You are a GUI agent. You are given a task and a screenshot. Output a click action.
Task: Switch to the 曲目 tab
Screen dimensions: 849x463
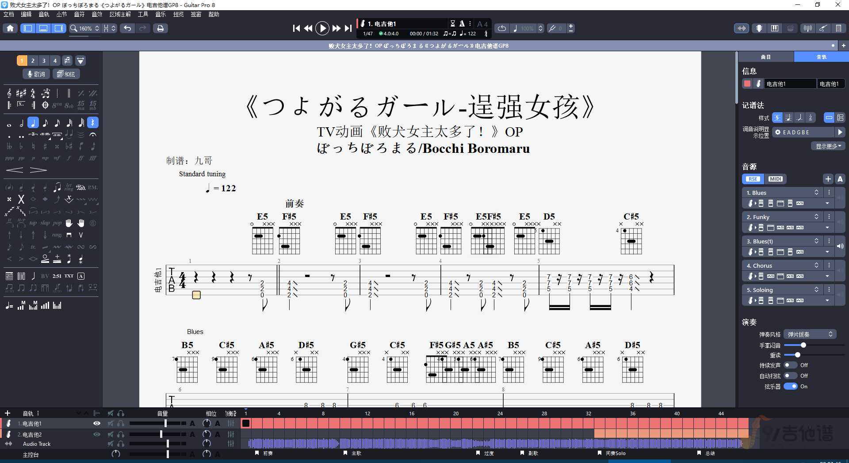(x=766, y=57)
